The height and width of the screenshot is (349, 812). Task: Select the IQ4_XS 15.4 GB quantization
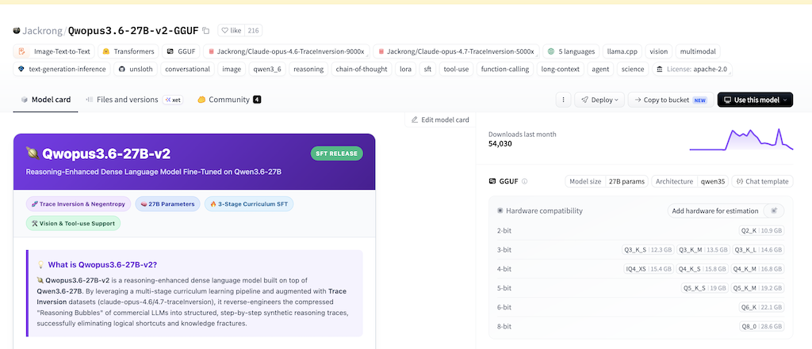(x=649, y=269)
